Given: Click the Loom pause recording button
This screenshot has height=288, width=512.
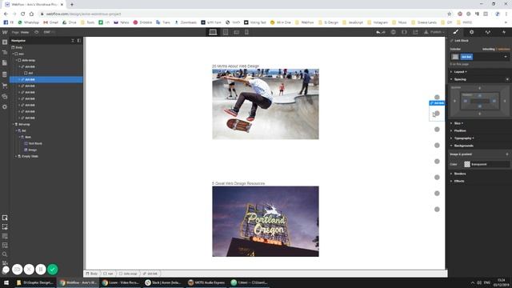Looking at the screenshot, I should click(41, 269).
